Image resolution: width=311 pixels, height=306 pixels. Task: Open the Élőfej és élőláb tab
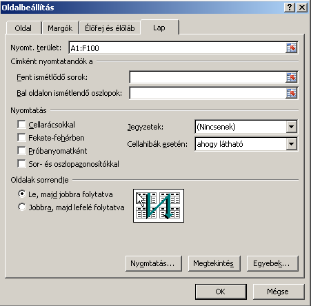pyautogui.click(x=110, y=28)
